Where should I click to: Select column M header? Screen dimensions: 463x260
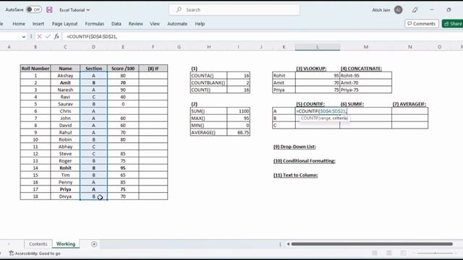[366, 47]
